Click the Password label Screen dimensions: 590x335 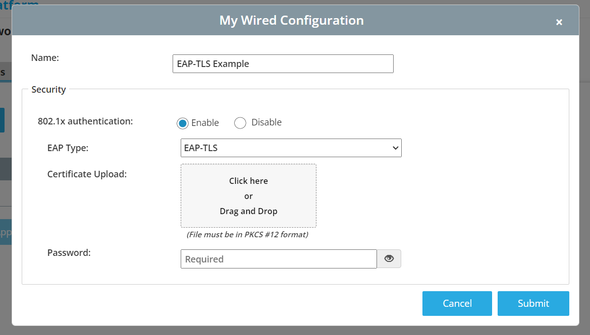point(69,253)
